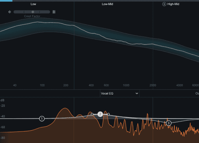The image size is (199, 143).
Task: Select EQ node 2
Action: point(100,114)
